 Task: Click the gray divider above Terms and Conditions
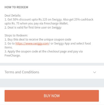pos(52,64)
